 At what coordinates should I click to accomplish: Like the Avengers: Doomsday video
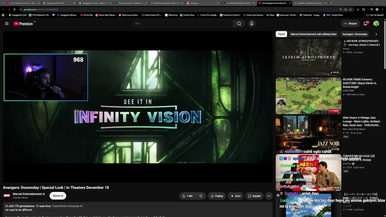[x=187, y=196]
